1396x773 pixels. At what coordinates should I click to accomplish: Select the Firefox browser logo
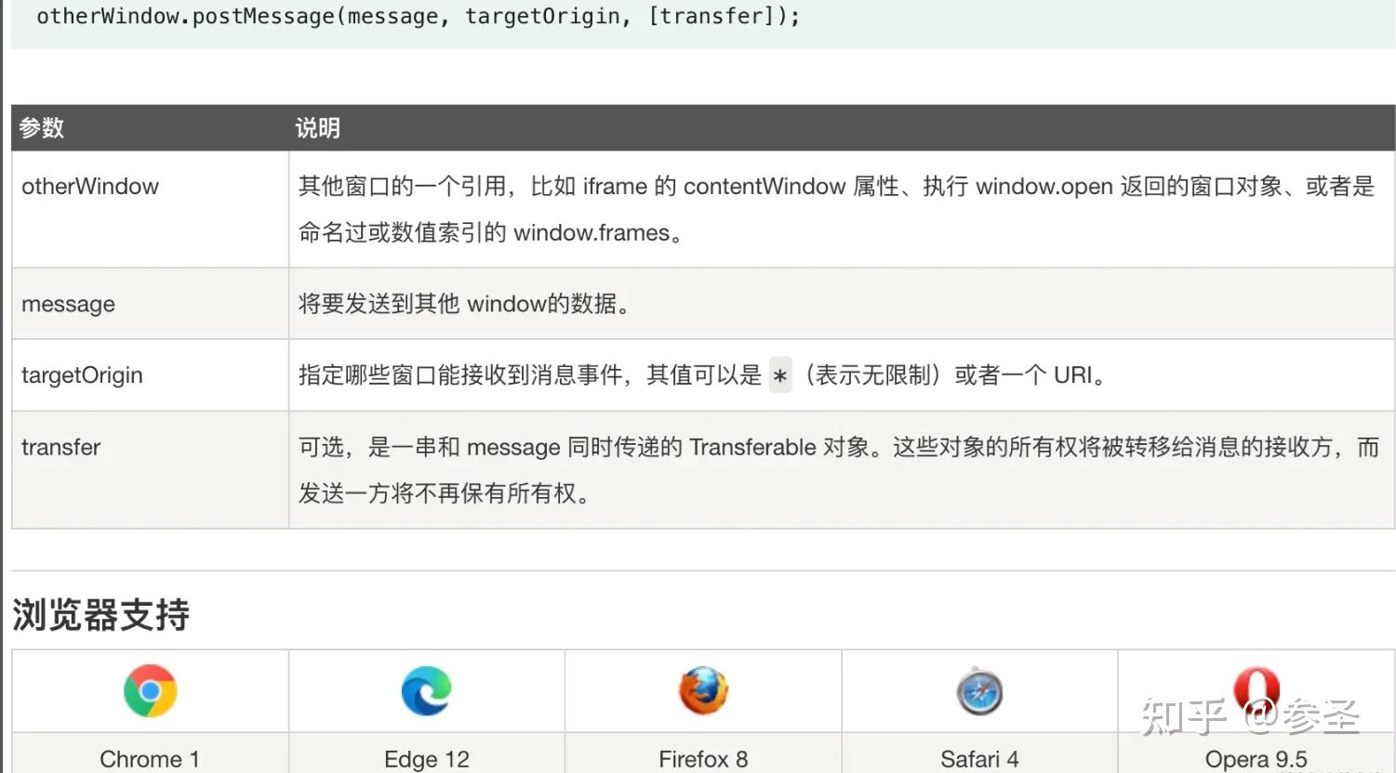point(702,690)
